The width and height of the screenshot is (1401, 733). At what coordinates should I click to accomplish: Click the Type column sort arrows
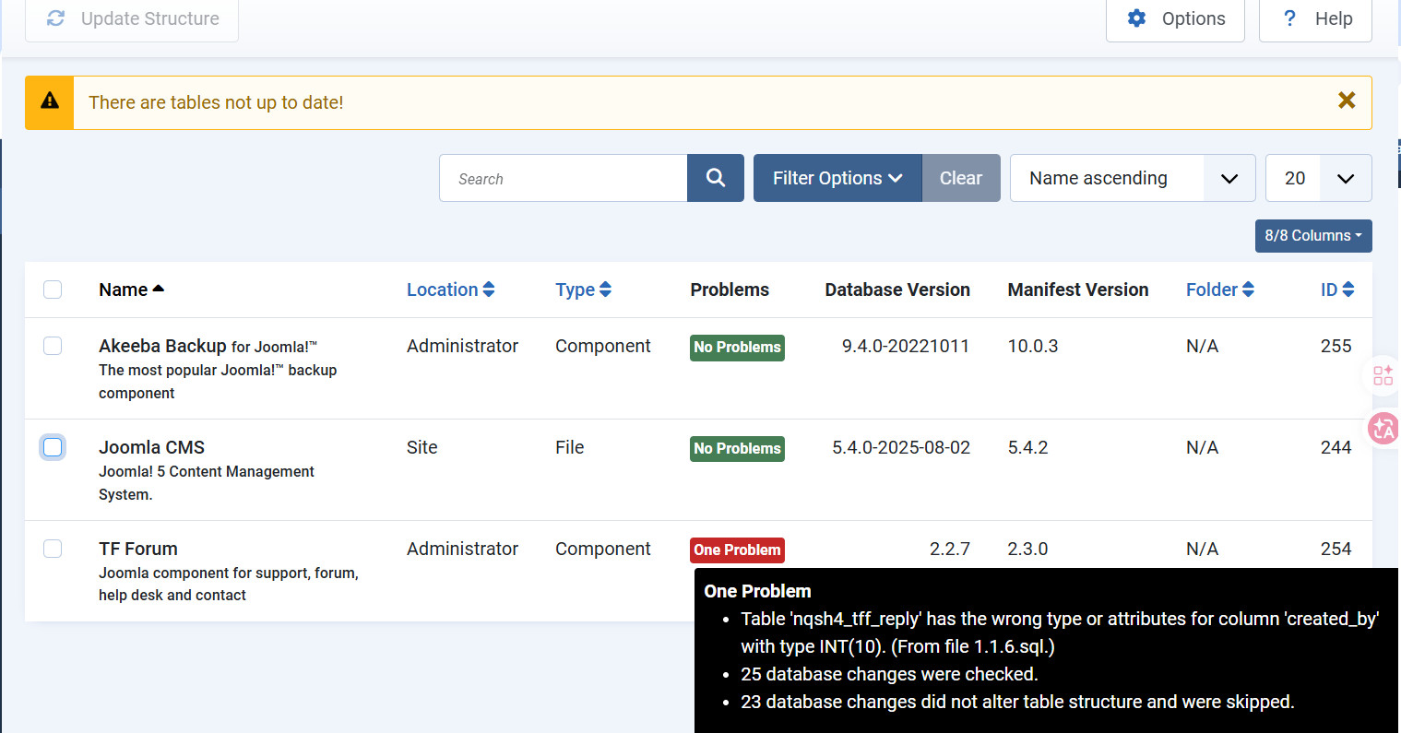[606, 290]
